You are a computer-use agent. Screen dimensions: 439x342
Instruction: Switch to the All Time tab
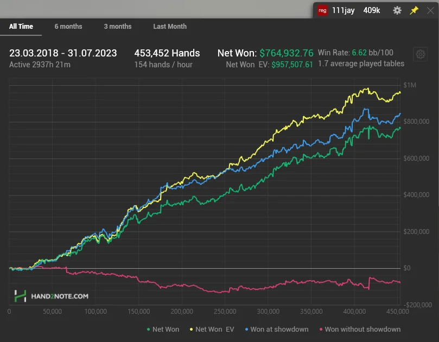click(21, 26)
